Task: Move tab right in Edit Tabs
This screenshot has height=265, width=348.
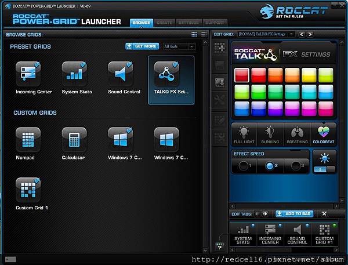Action: (265, 214)
